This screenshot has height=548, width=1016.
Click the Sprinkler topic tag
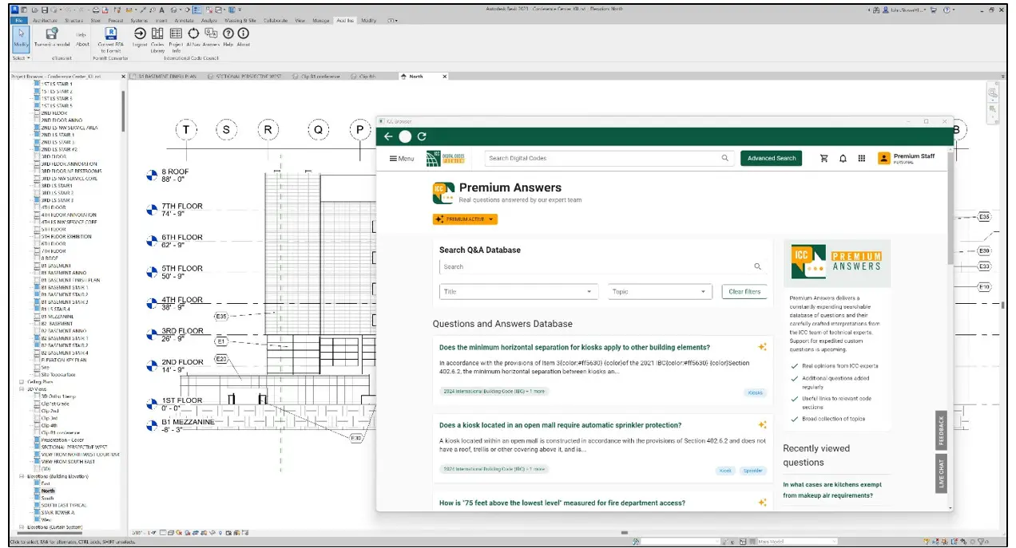[x=752, y=471]
